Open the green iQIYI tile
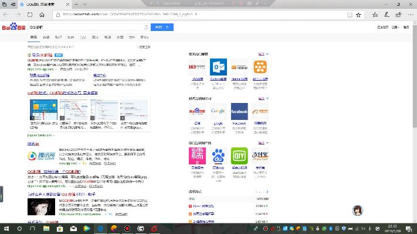This screenshot has width=417, height=234. coord(239,156)
